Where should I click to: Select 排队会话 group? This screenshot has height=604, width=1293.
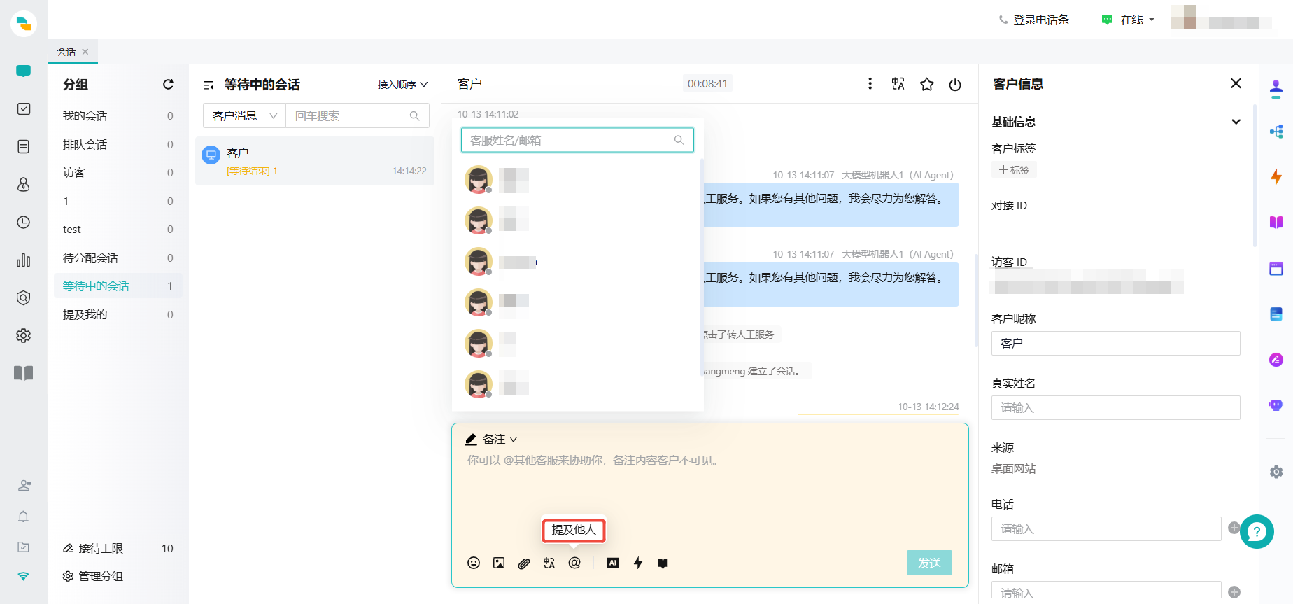pyautogui.click(x=118, y=144)
